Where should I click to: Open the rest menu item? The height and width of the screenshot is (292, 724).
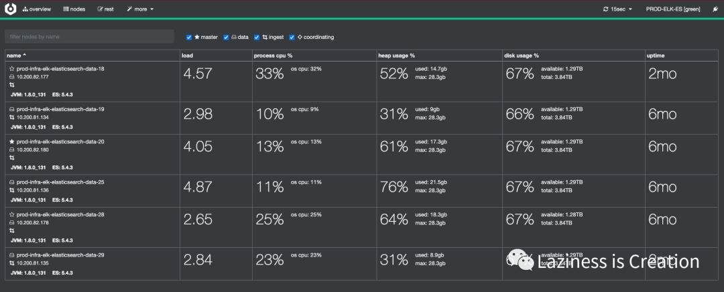[105, 9]
